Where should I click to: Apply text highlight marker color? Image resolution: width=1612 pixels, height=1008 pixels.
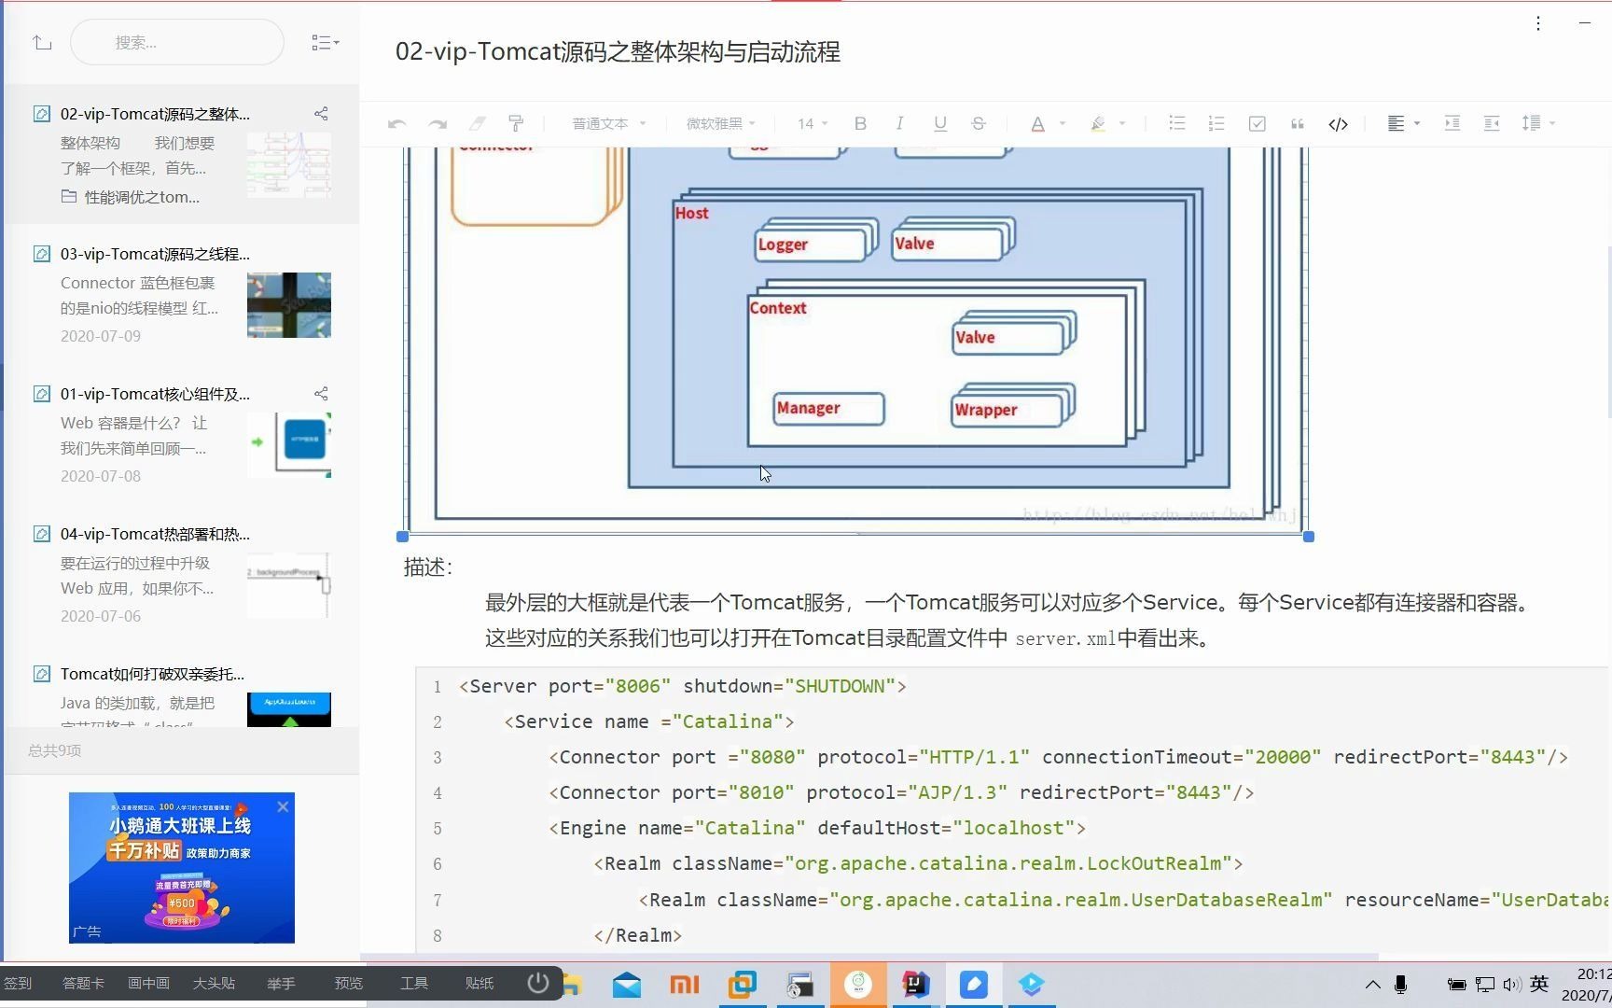click(1098, 123)
